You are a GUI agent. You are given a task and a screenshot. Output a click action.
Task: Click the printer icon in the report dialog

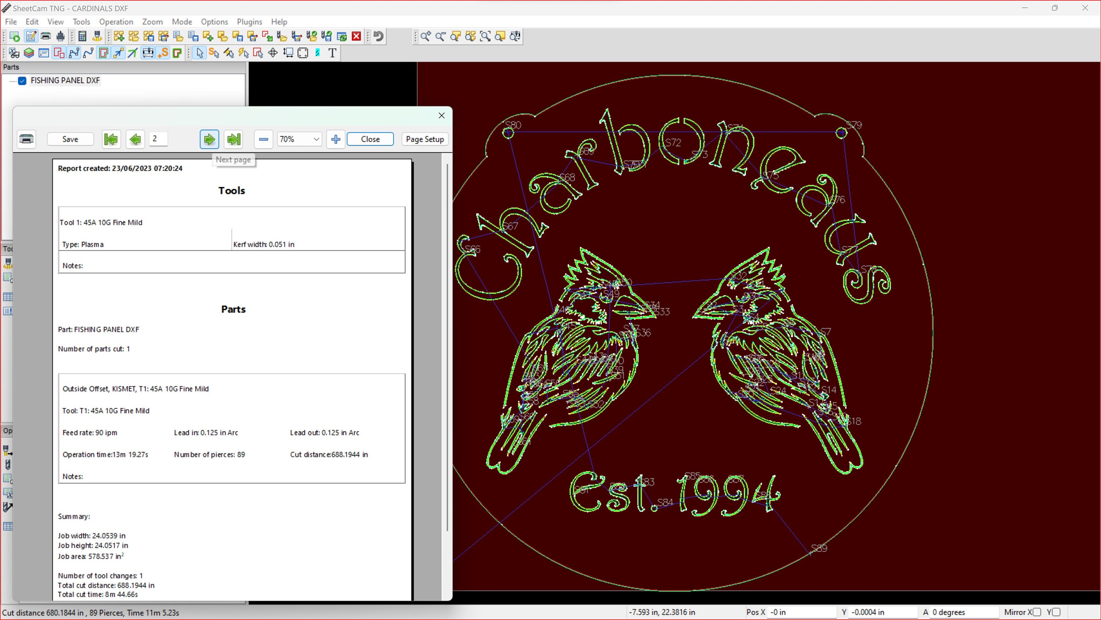click(26, 139)
